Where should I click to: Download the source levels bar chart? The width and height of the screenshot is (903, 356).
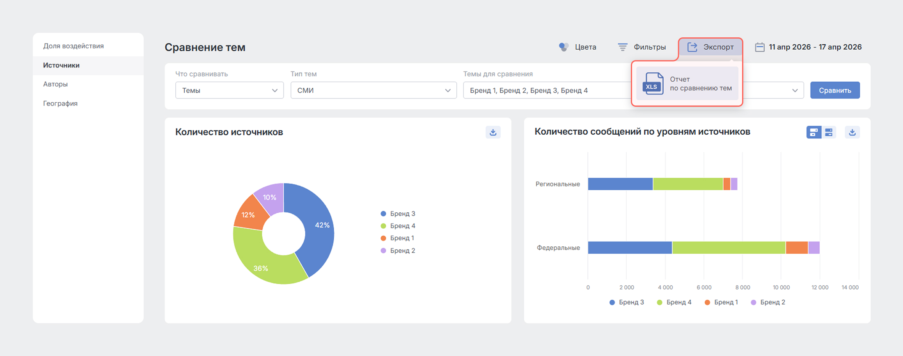tap(852, 132)
